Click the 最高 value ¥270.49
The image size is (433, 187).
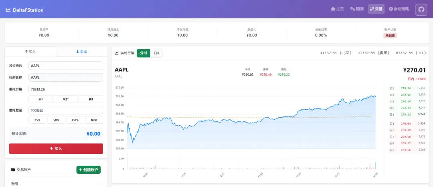266,74
